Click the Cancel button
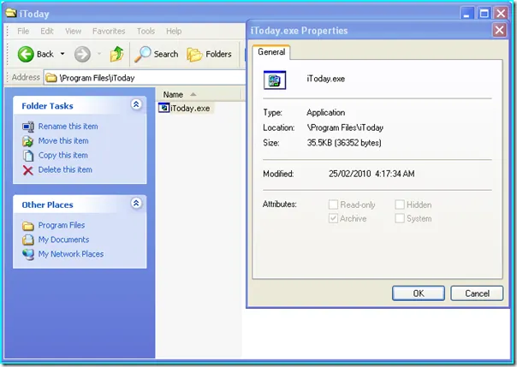Screen dimensions: 517x367 tap(477, 293)
